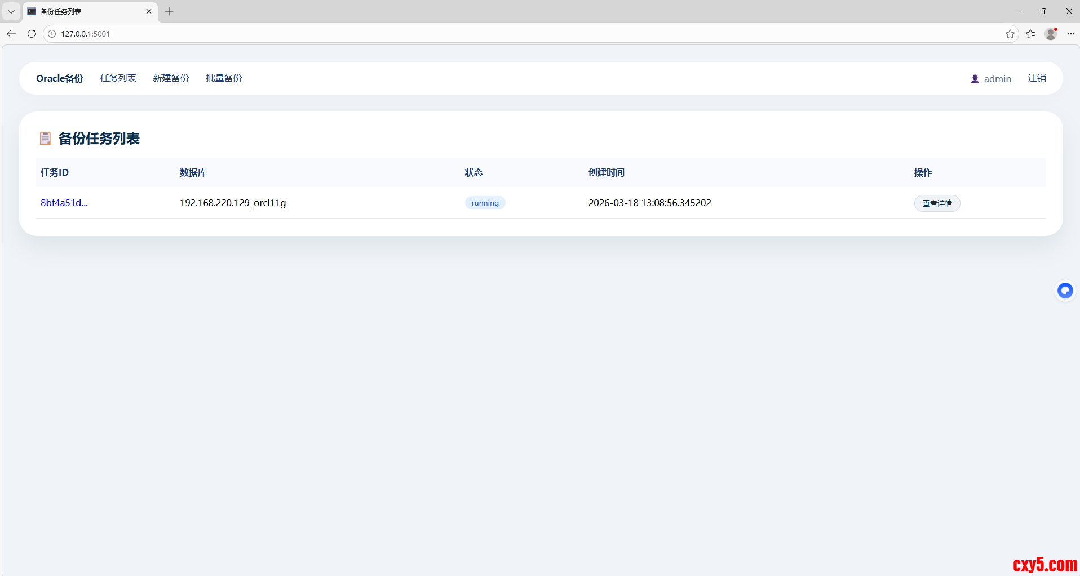Click the browser back arrow
1080x576 pixels.
pos(11,34)
